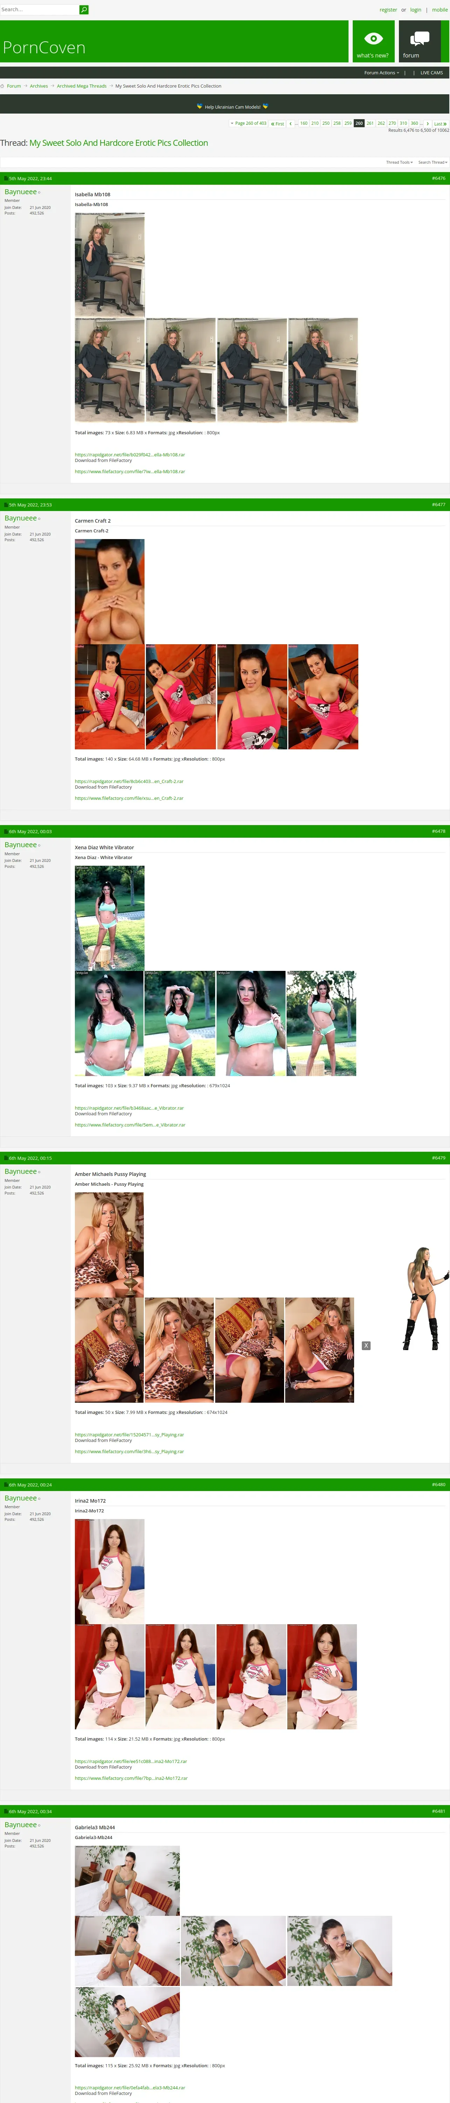Click the PornCoven site logo
450x2103 pixels.
[x=44, y=47]
